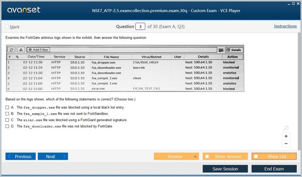Click the 02-12 11:38 timestamp
Screen dimensions: 302x177
tap(33, 62)
